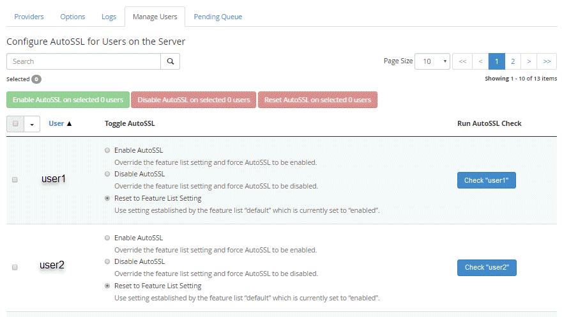Select the Disable AutoSSL radio for user2
The image size is (578, 317).
[x=107, y=261]
